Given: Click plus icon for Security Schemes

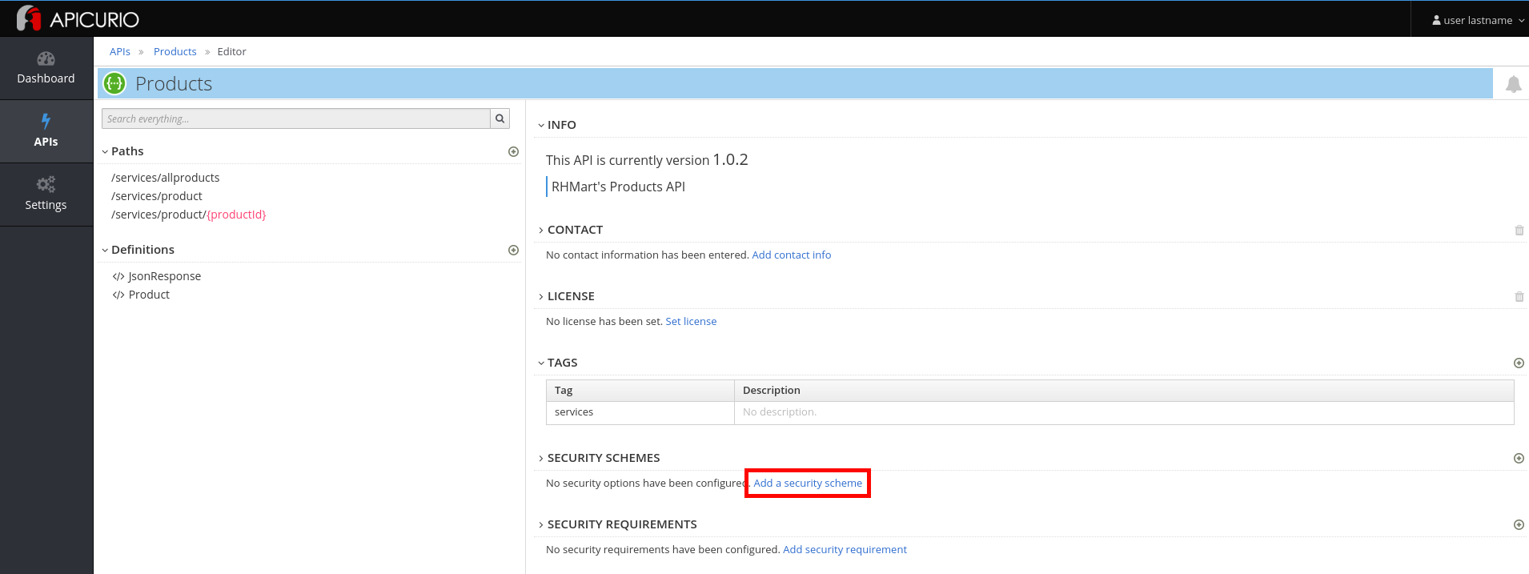Looking at the screenshot, I should pyautogui.click(x=1519, y=458).
